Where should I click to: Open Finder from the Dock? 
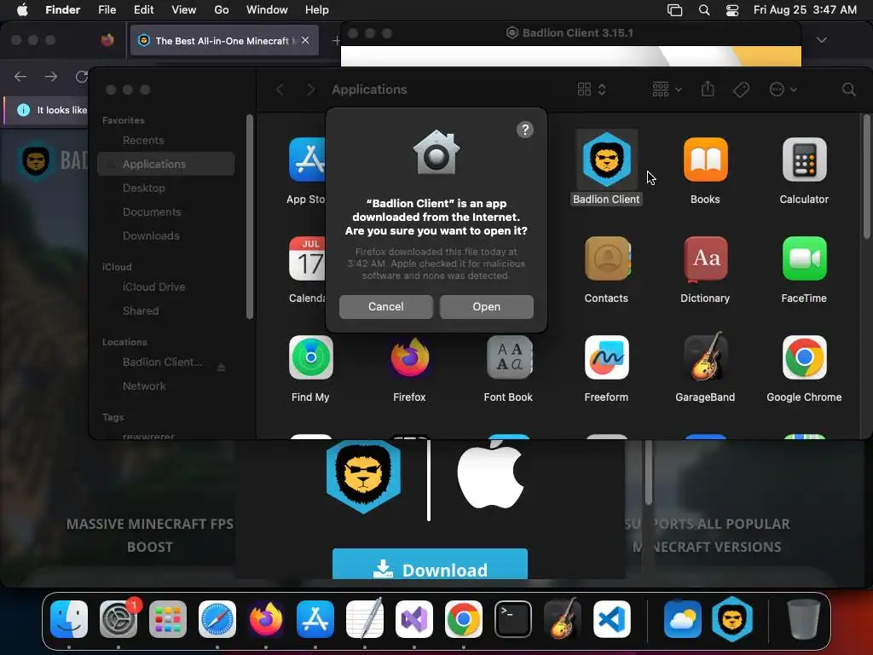[69, 619]
